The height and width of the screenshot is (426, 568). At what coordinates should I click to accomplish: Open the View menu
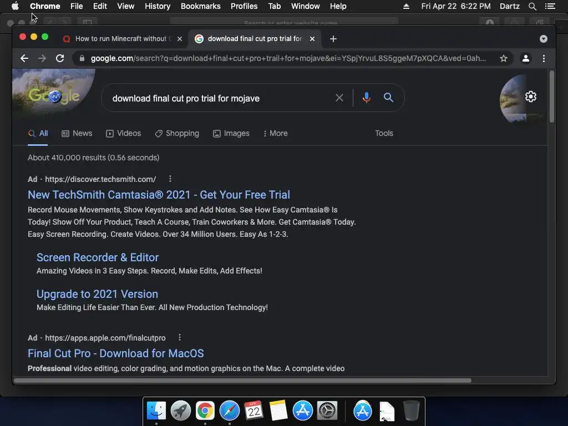pyautogui.click(x=126, y=6)
